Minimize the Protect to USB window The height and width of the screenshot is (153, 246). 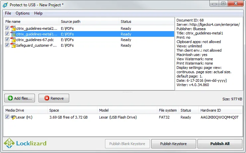coord(214,4)
